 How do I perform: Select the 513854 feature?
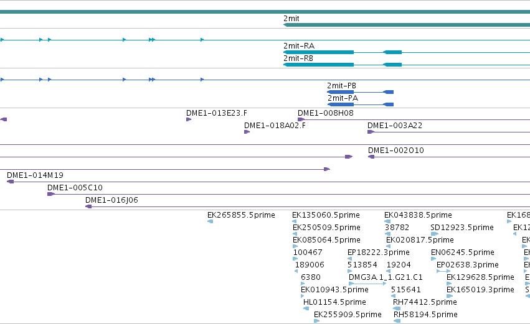(362, 266)
